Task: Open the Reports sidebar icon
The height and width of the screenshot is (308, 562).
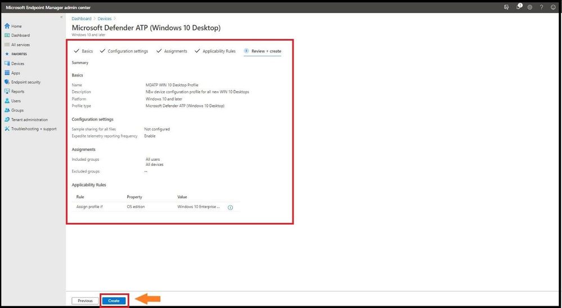Action: tap(7, 91)
